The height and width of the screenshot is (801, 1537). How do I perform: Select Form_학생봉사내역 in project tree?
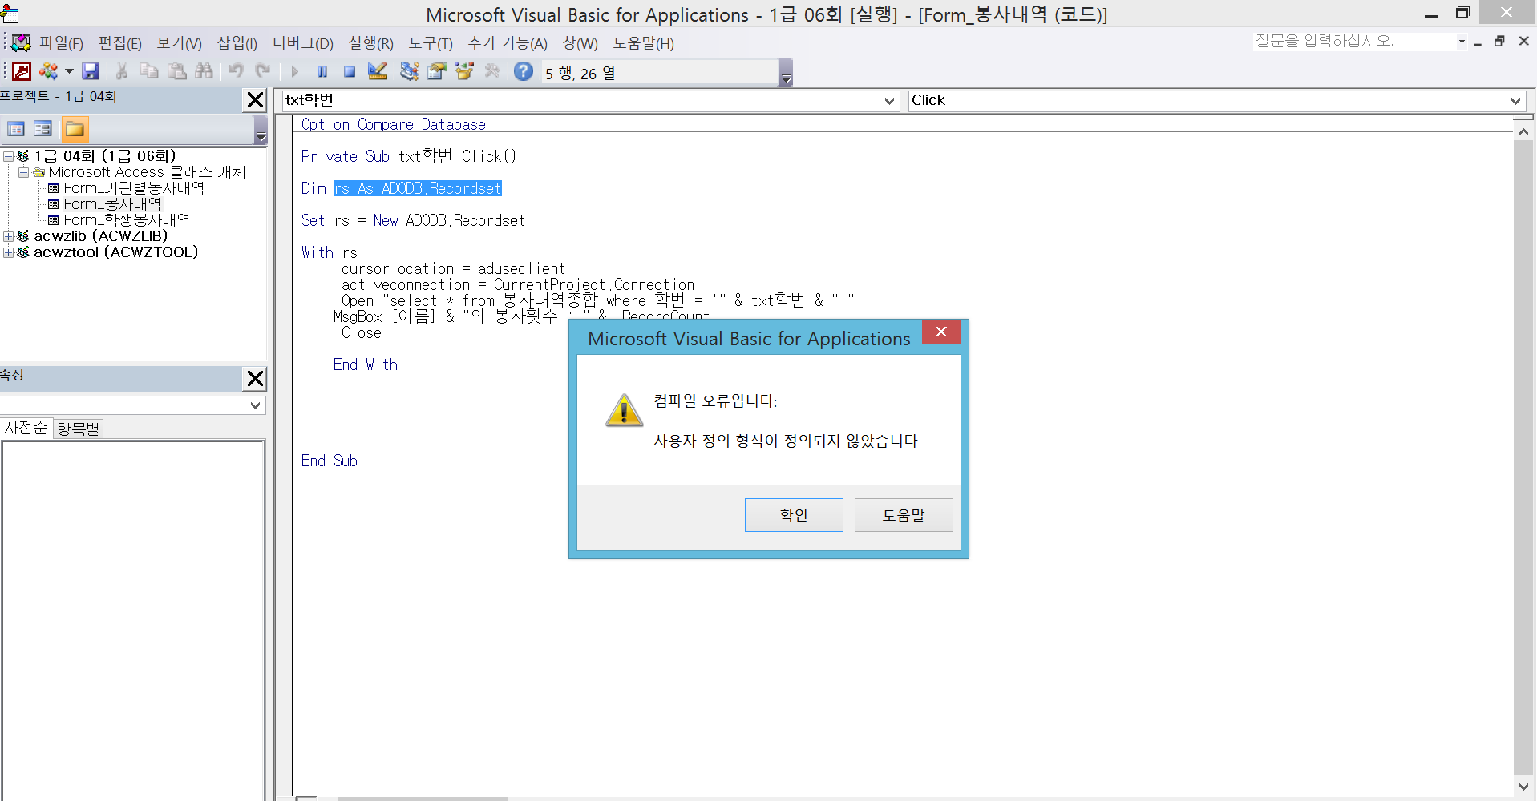coord(126,220)
